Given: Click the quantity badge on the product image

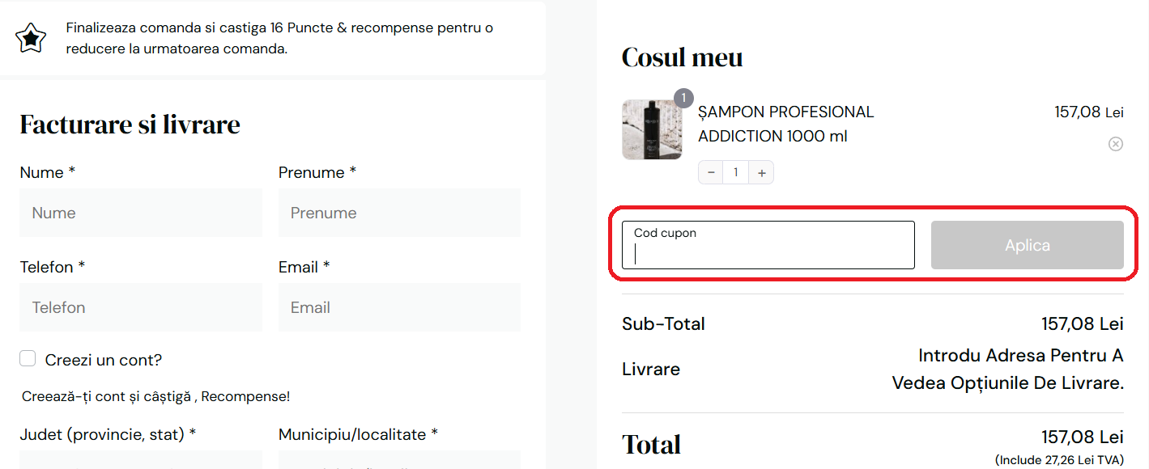Looking at the screenshot, I should (683, 97).
